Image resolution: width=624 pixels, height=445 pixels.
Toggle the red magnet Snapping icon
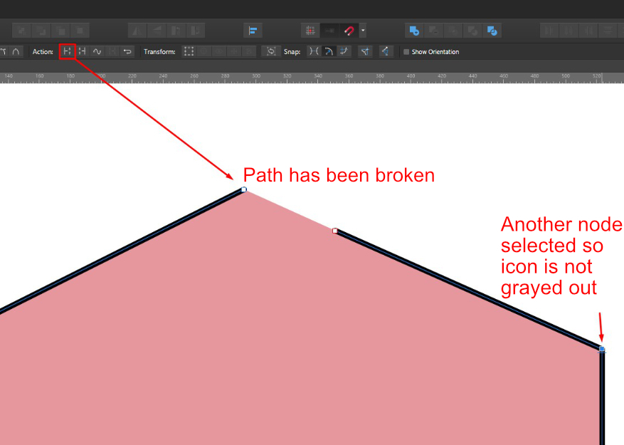(x=349, y=31)
